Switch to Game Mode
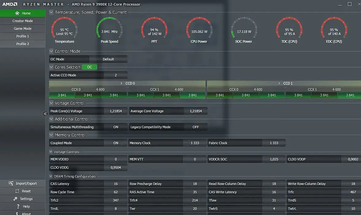Viewport: 361px width, 215px height. tap(23, 29)
